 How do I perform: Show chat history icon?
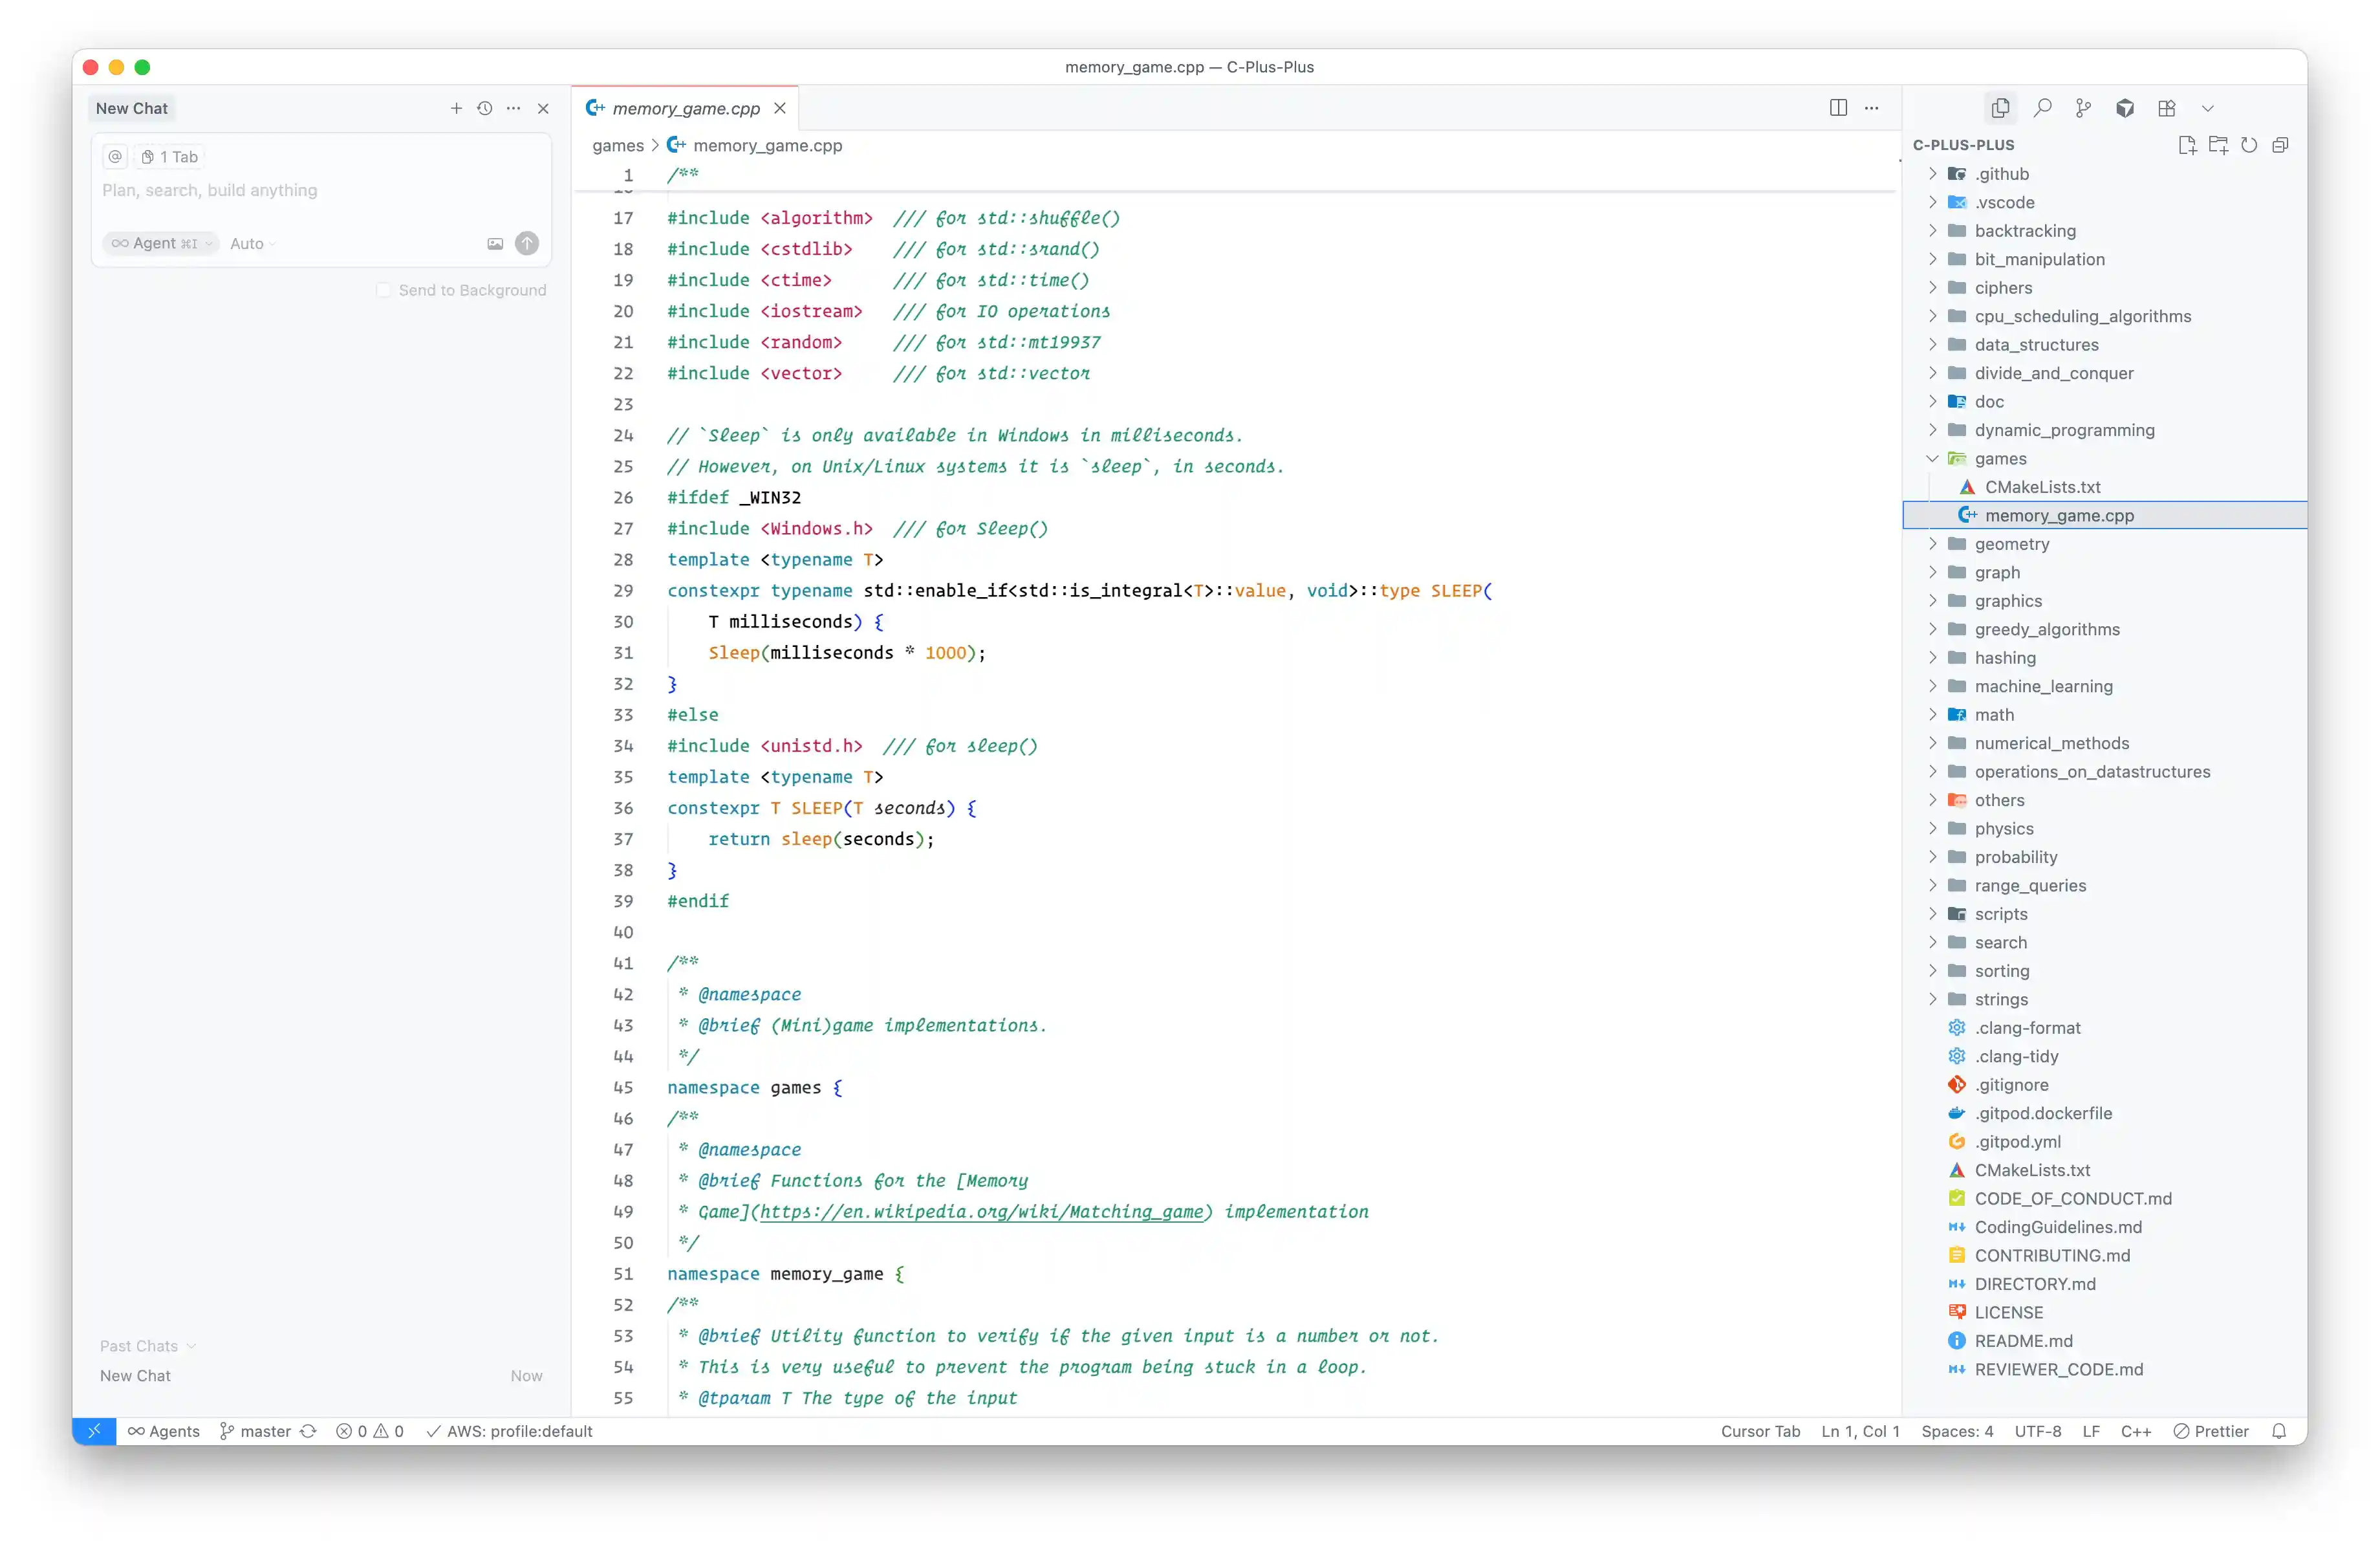[484, 108]
